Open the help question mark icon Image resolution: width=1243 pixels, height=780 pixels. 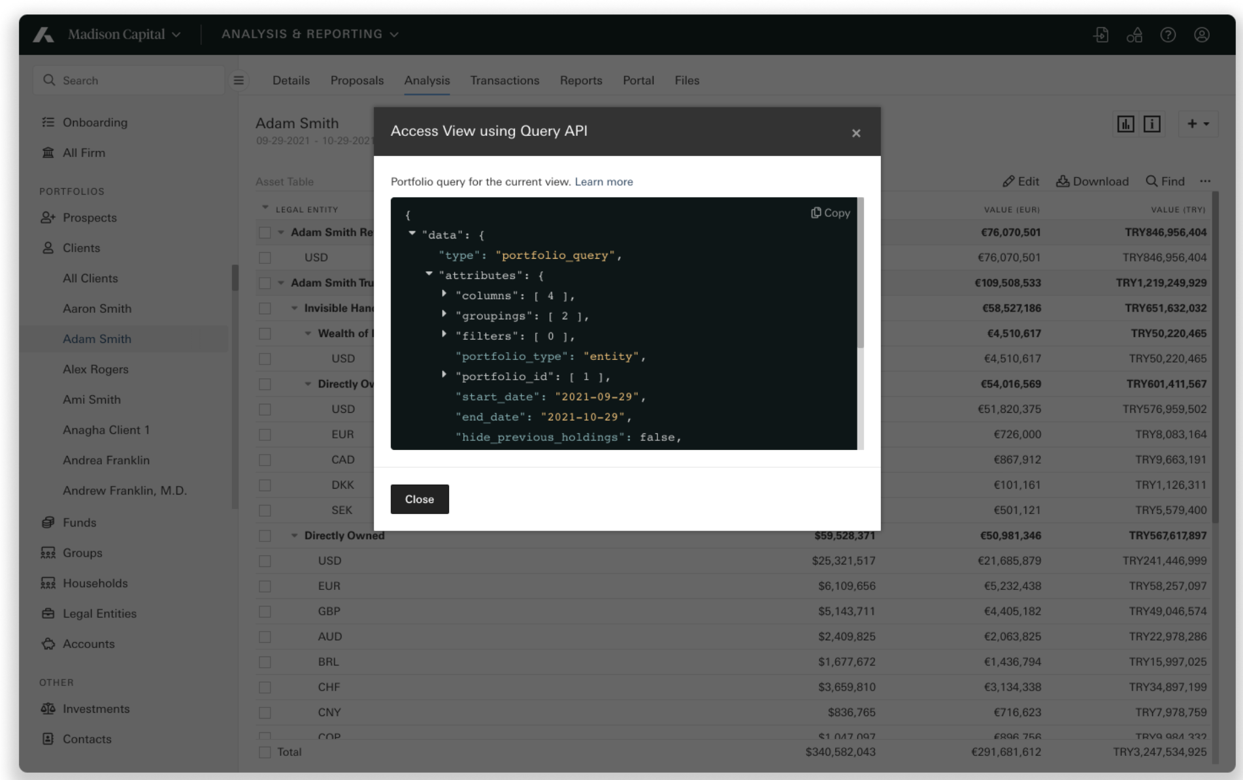1168,35
